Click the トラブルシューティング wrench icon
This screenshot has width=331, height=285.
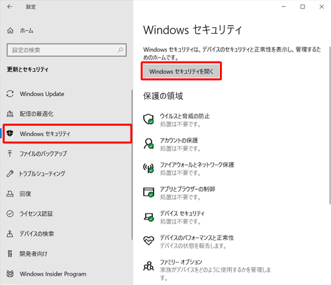point(10,173)
